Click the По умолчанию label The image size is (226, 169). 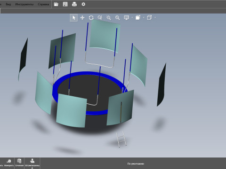click(136, 164)
